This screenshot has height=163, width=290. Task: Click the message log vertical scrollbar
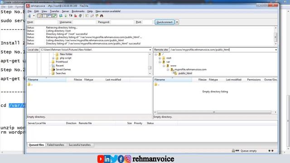(275, 37)
